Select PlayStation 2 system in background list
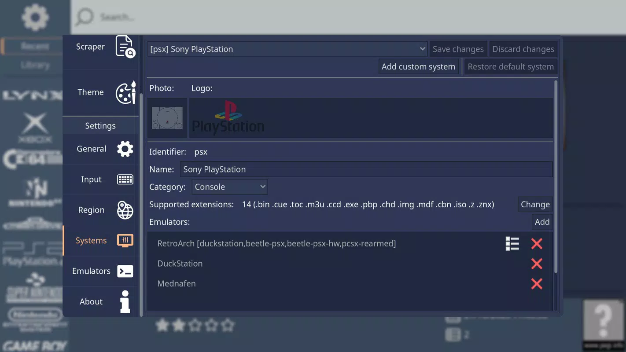The height and width of the screenshot is (352, 626). (x=32, y=254)
